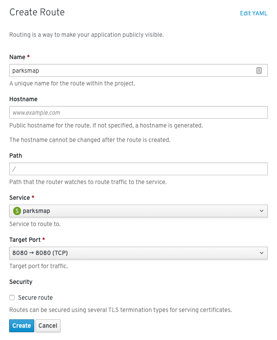
Task: Click the Service field label
Action: click(20, 198)
